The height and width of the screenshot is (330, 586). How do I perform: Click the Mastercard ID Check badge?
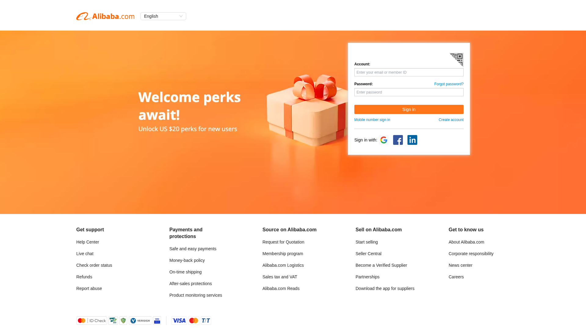[x=92, y=321]
